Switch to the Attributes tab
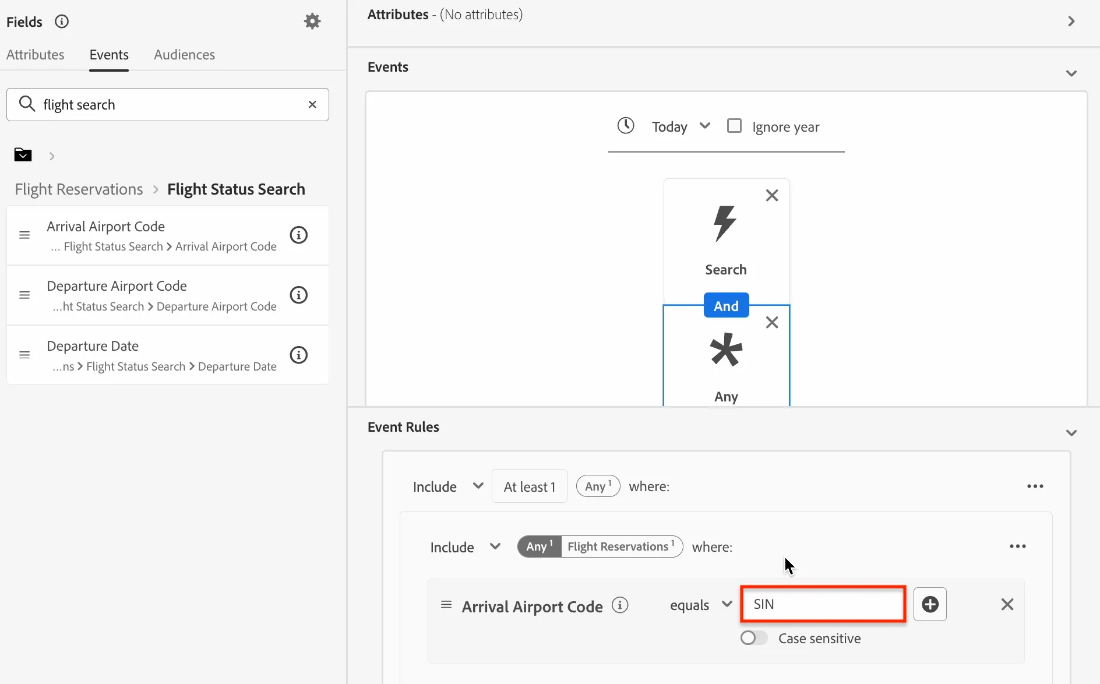The height and width of the screenshot is (684, 1100). pos(36,54)
